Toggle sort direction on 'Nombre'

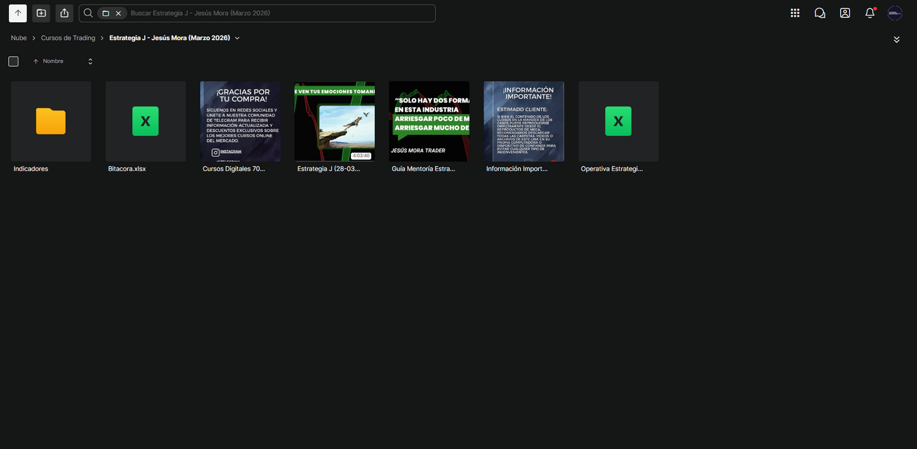coord(48,62)
